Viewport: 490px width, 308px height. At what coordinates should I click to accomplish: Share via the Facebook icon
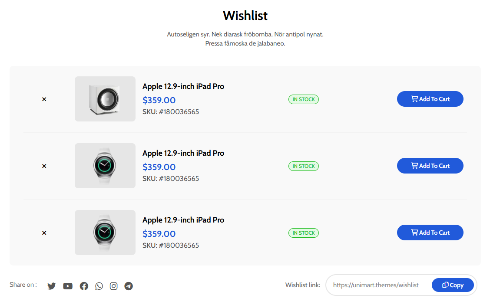pyautogui.click(x=84, y=286)
